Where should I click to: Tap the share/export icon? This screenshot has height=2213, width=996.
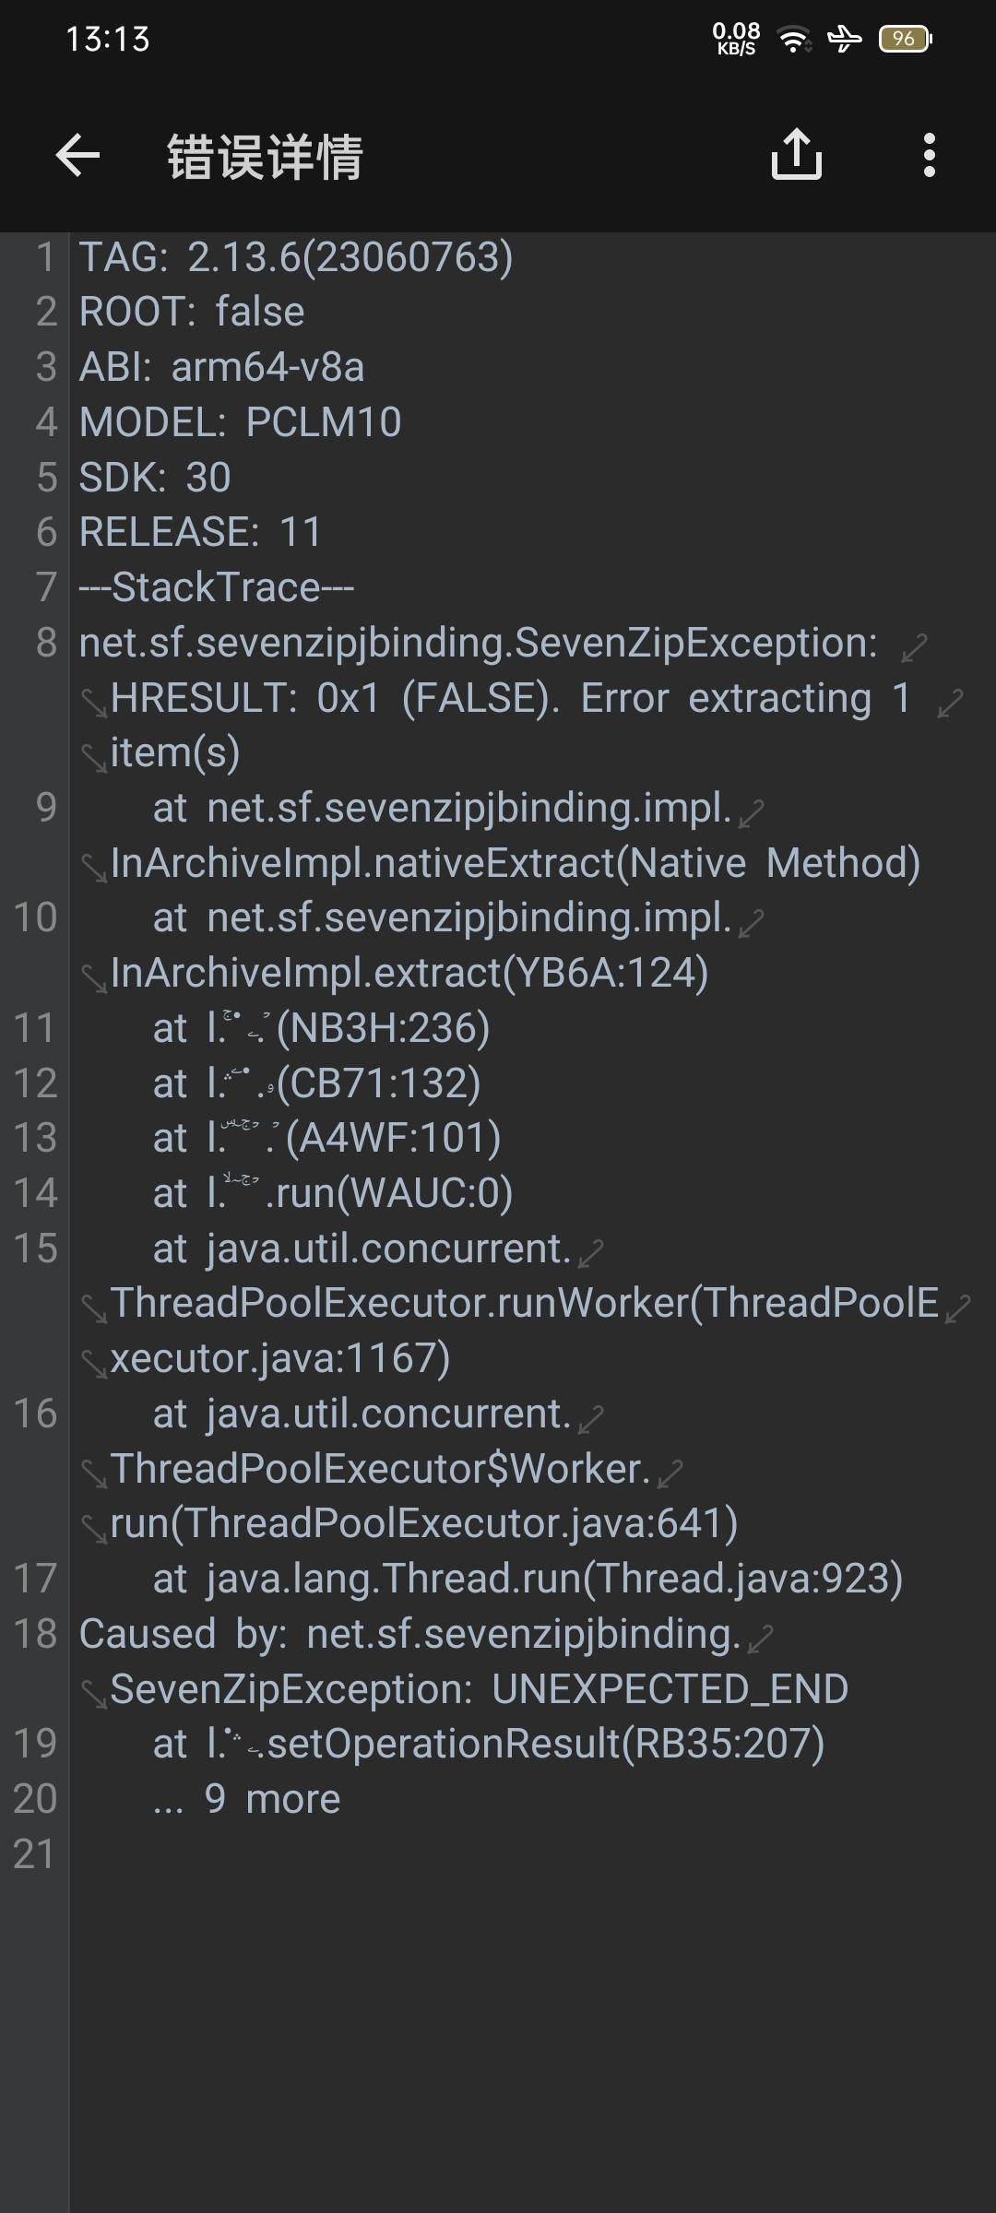click(796, 154)
